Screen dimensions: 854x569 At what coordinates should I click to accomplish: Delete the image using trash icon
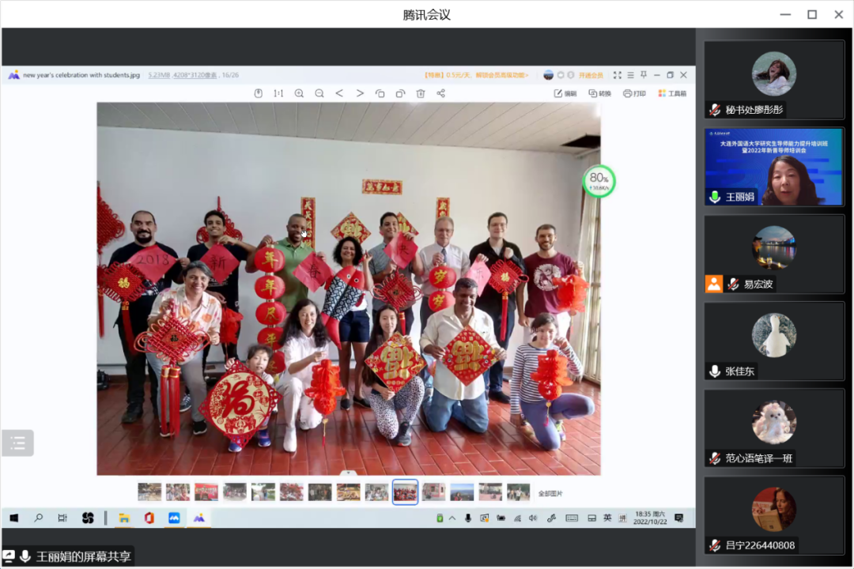coord(421,93)
